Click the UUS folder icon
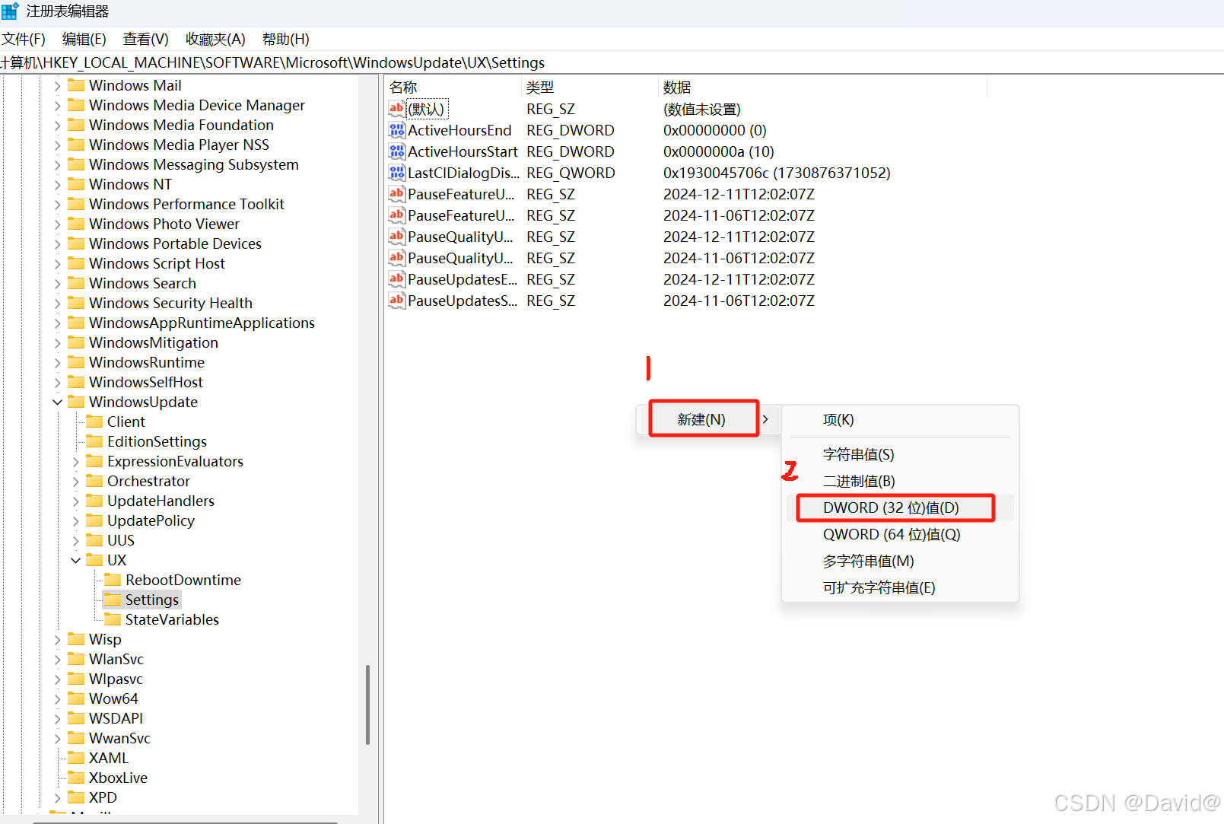 [x=94, y=539]
